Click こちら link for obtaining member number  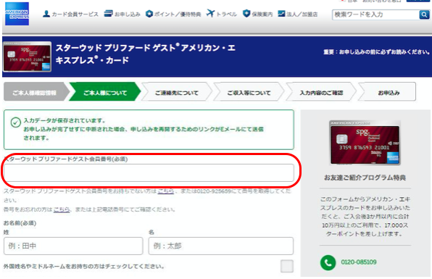pyautogui.click(x=165, y=191)
